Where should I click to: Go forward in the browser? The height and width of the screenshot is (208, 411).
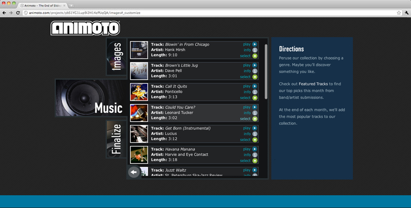pyautogui.click(x=11, y=12)
